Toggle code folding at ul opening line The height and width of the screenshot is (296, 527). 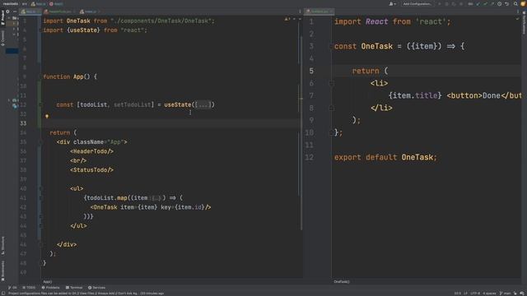[x=40, y=188]
